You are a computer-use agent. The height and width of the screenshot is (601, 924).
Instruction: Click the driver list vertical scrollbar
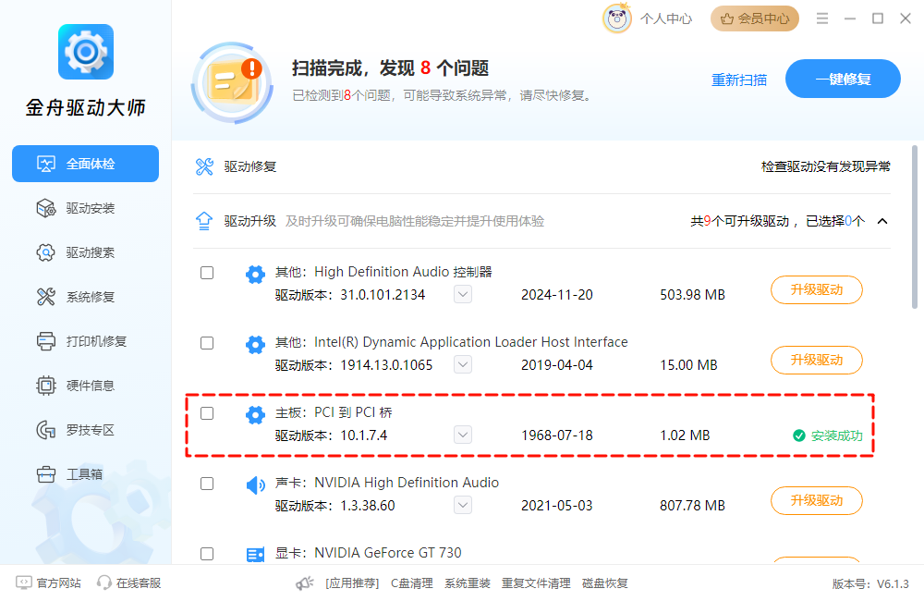pyautogui.click(x=914, y=227)
